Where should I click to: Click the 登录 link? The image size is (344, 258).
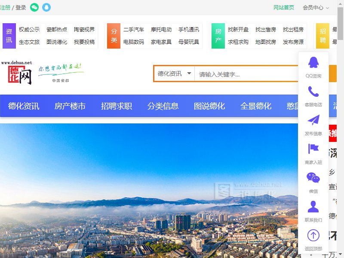pyautogui.click(x=21, y=8)
